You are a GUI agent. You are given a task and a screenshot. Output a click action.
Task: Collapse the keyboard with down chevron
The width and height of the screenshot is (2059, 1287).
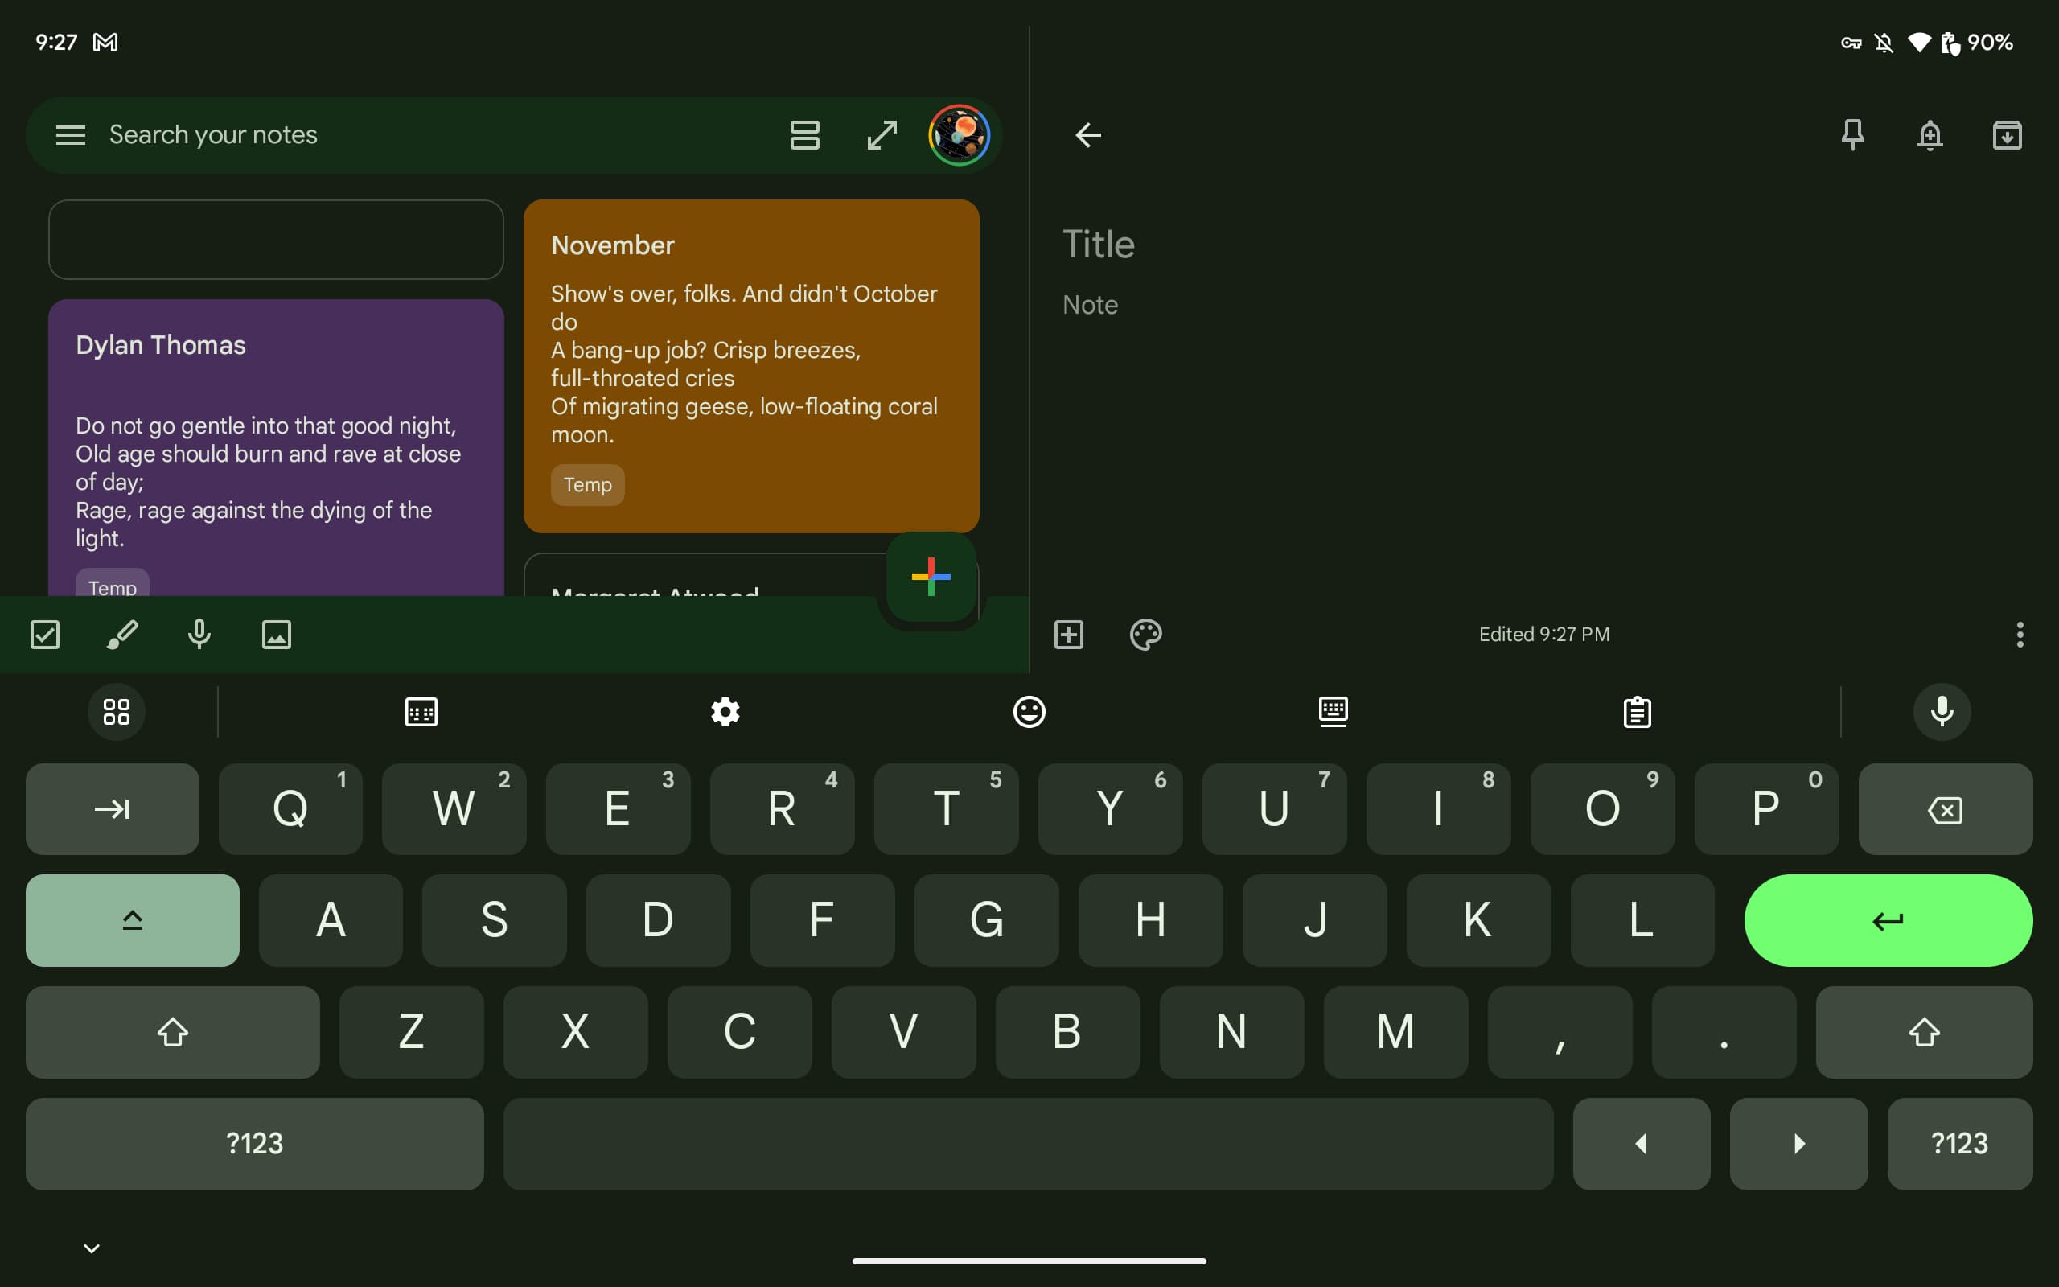92,1248
